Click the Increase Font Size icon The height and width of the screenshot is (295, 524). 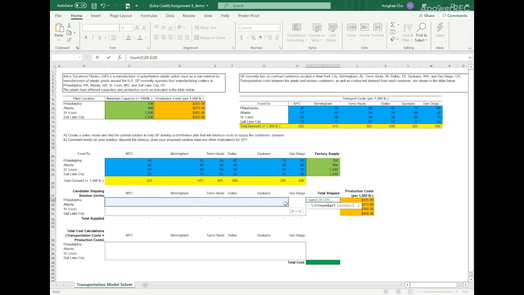click(138, 28)
